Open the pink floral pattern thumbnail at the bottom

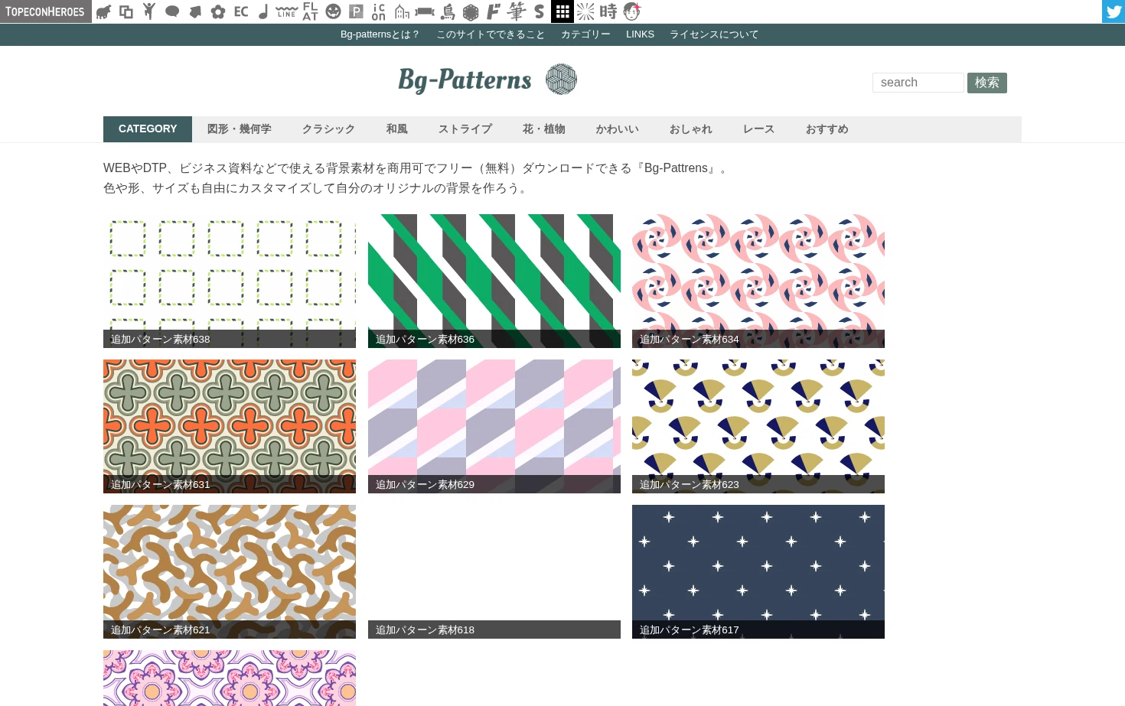pos(230,678)
